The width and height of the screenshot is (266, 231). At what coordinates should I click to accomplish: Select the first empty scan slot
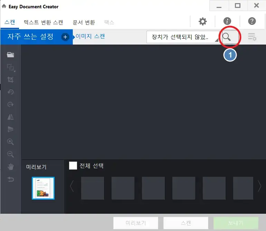[93, 188]
